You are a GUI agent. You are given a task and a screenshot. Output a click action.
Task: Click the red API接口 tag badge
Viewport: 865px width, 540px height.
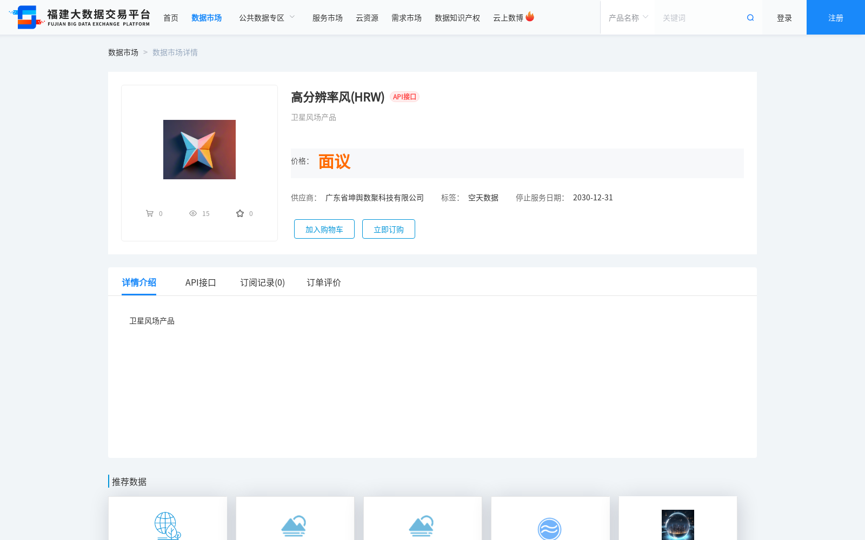[x=404, y=97]
